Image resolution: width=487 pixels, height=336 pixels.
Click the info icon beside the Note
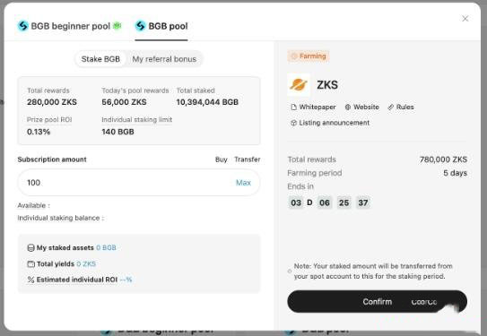pos(290,271)
